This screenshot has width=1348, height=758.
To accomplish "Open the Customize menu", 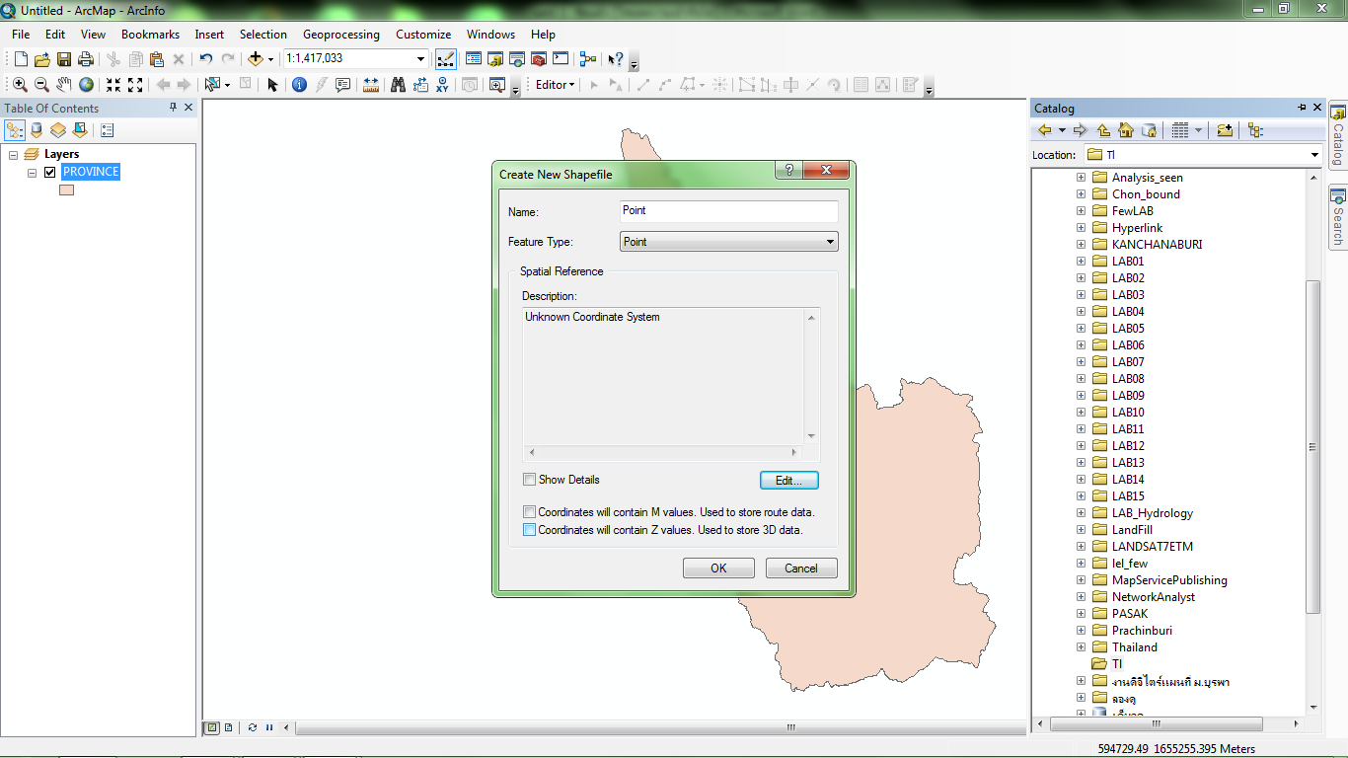I will click(x=422, y=34).
